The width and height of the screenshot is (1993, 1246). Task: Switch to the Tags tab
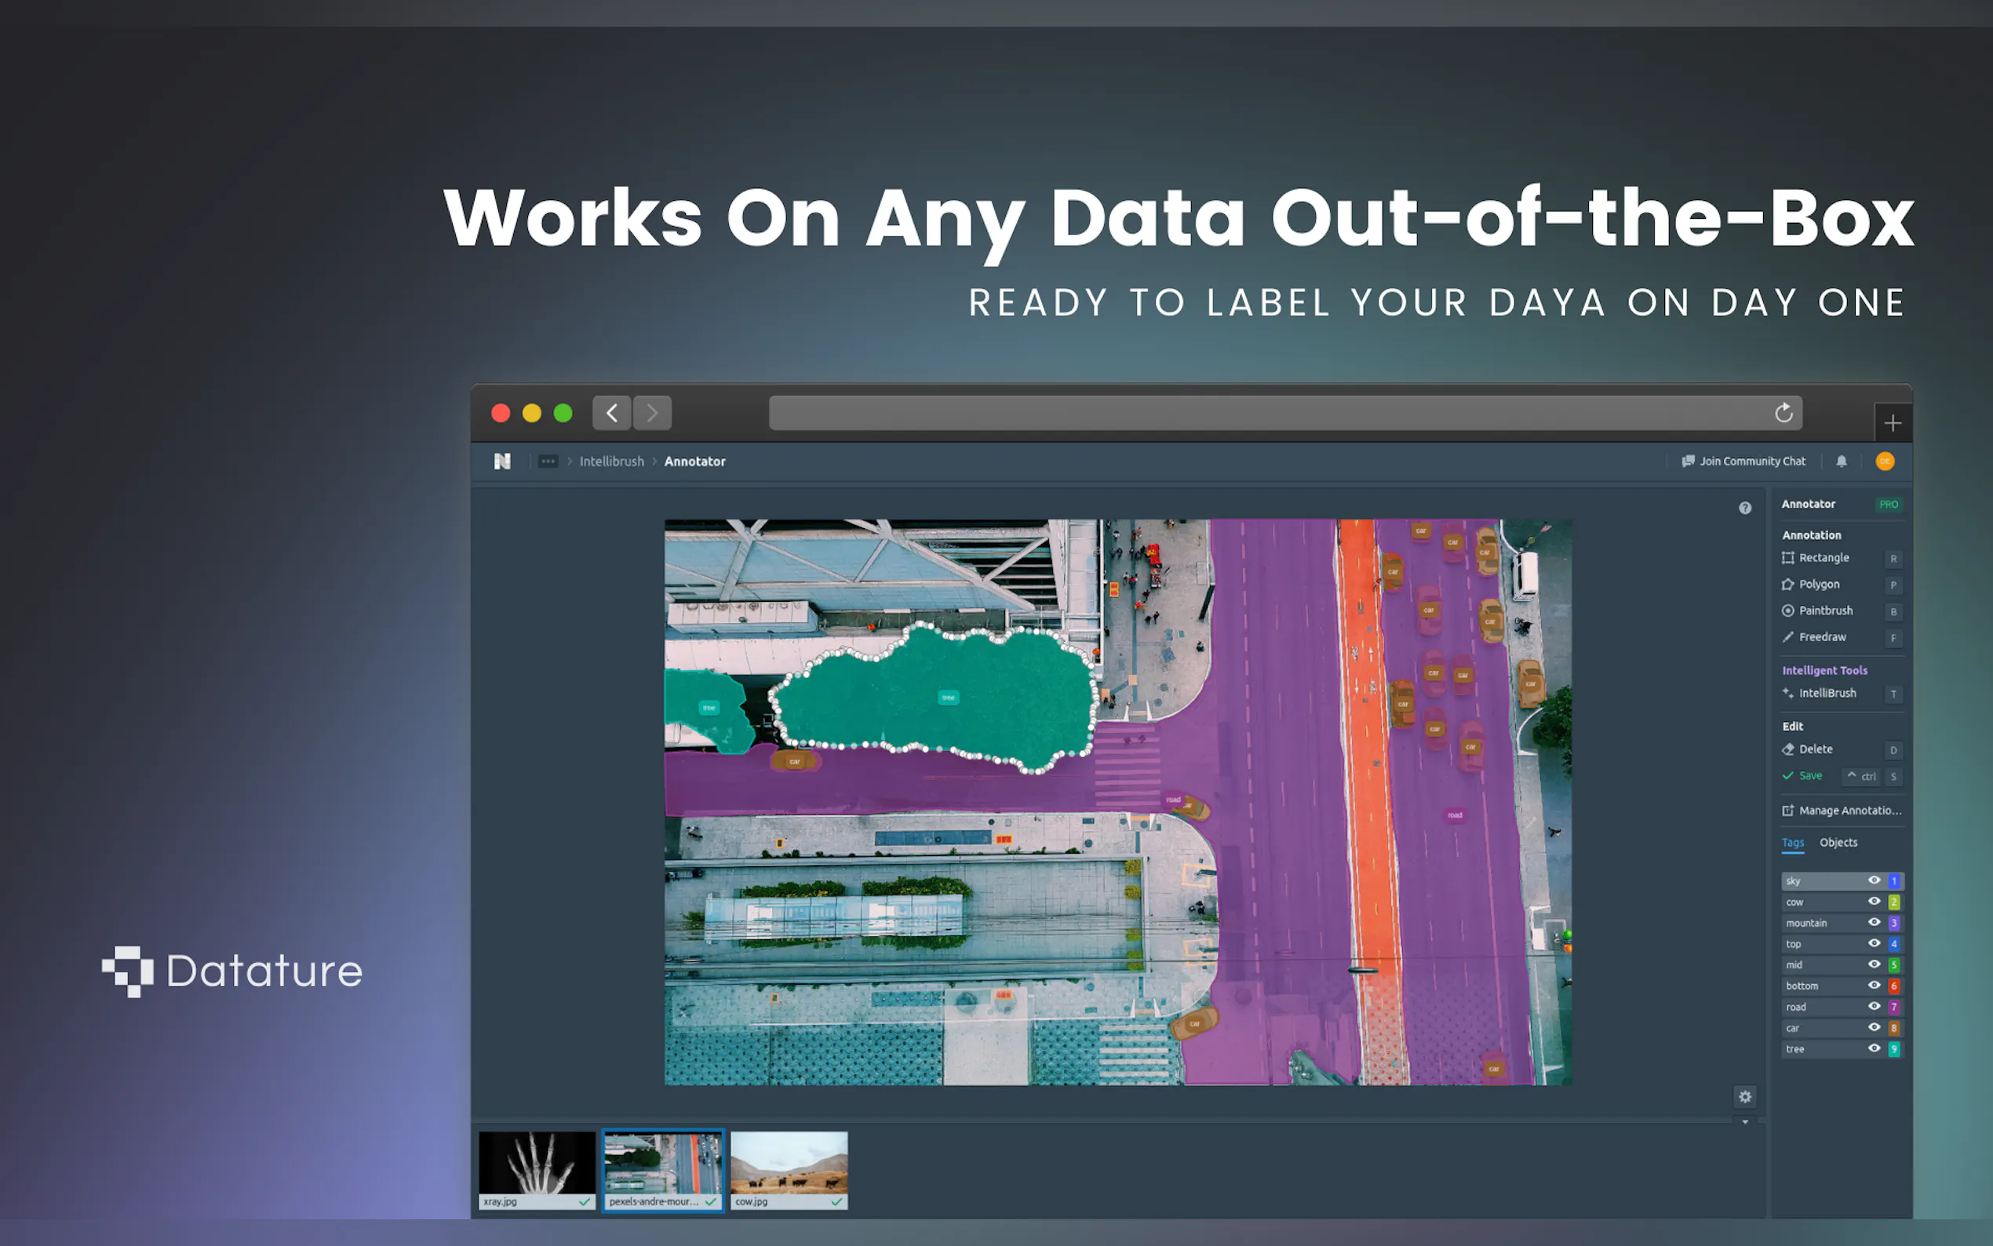(1793, 842)
